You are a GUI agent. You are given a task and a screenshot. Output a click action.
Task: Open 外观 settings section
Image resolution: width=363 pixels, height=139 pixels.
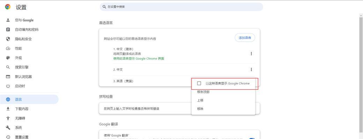[18, 58]
